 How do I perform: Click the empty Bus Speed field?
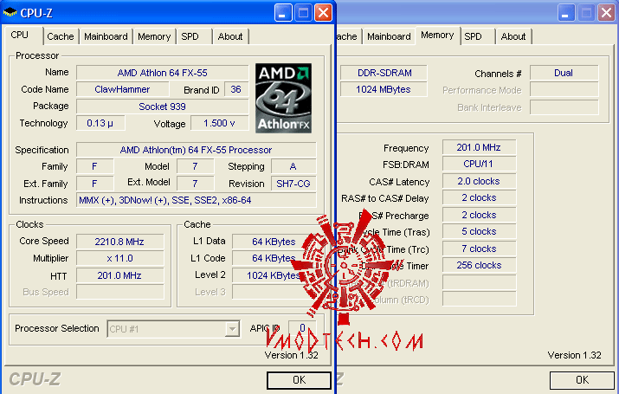pos(119,292)
